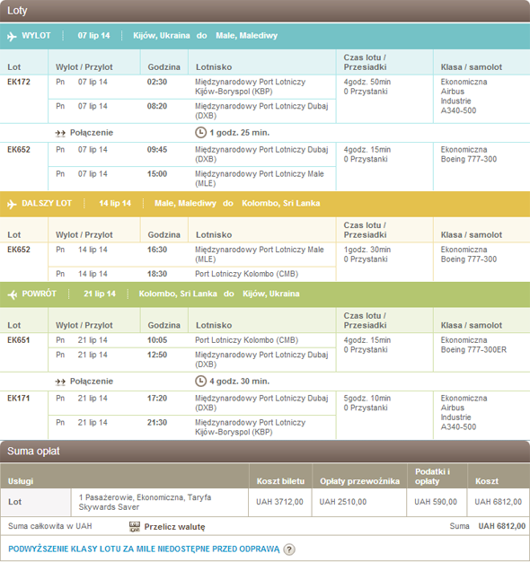
Task: Click the Przelicz walutę link
Action: pos(174,527)
